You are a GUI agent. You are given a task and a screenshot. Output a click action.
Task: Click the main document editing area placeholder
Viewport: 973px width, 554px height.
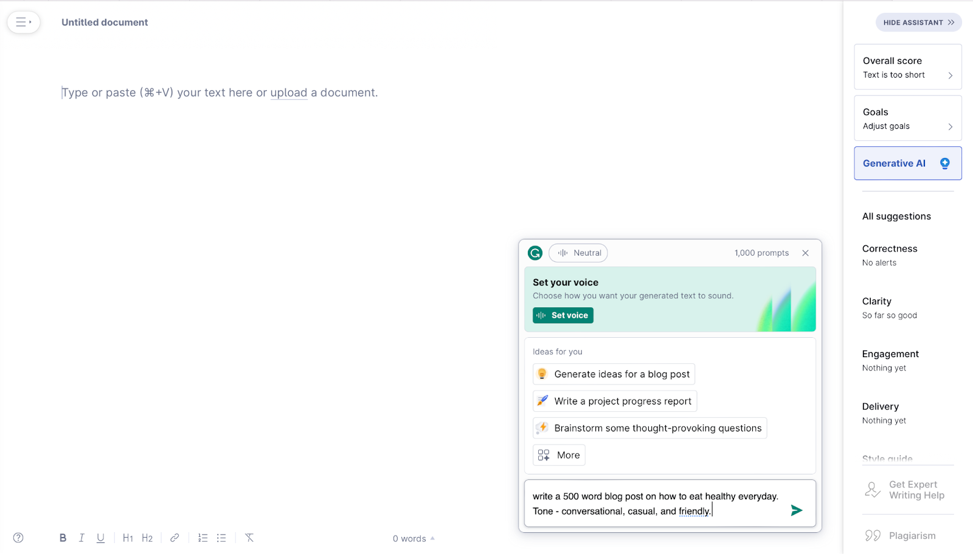tap(220, 92)
